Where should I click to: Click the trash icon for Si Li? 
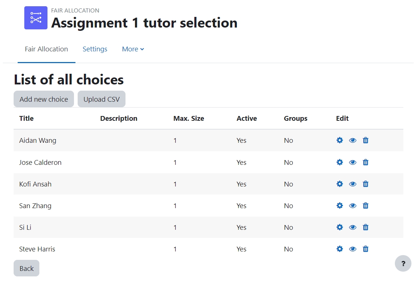(x=365, y=227)
